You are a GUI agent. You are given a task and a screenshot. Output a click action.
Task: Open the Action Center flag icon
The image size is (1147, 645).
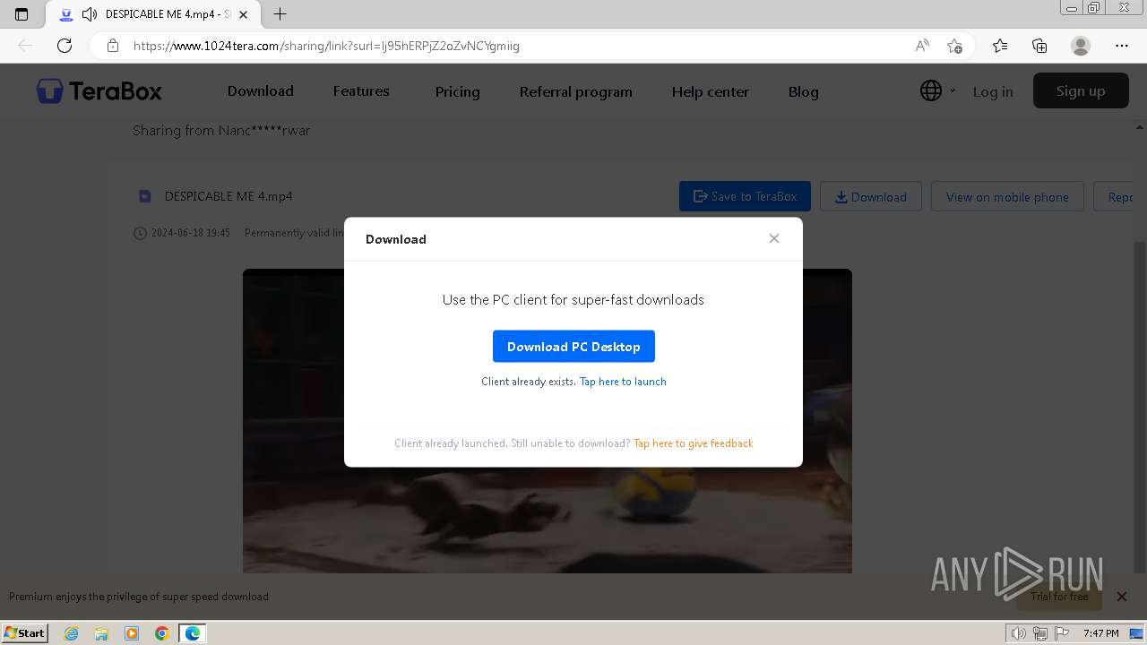click(x=1062, y=633)
